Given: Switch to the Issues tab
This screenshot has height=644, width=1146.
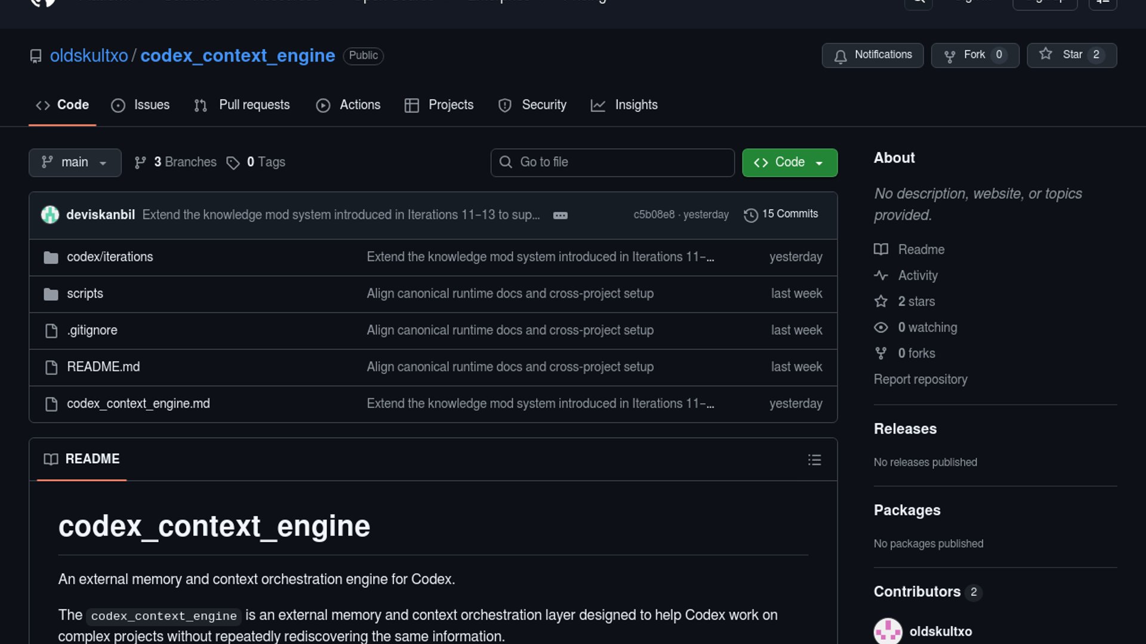Looking at the screenshot, I should (x=140, y=105).
